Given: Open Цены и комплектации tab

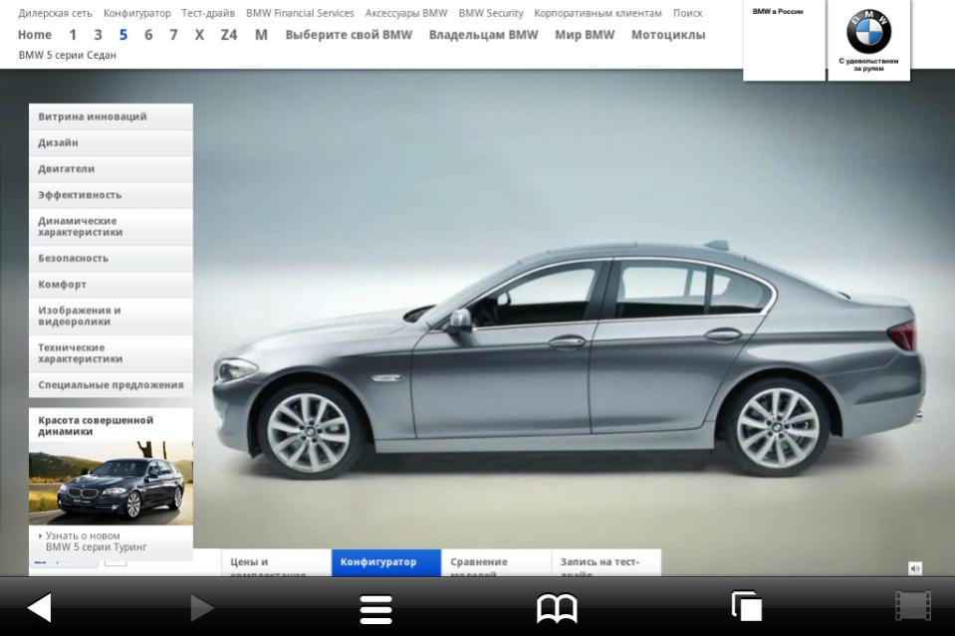Looking at the screenshot, I should [x=276, y=563].
